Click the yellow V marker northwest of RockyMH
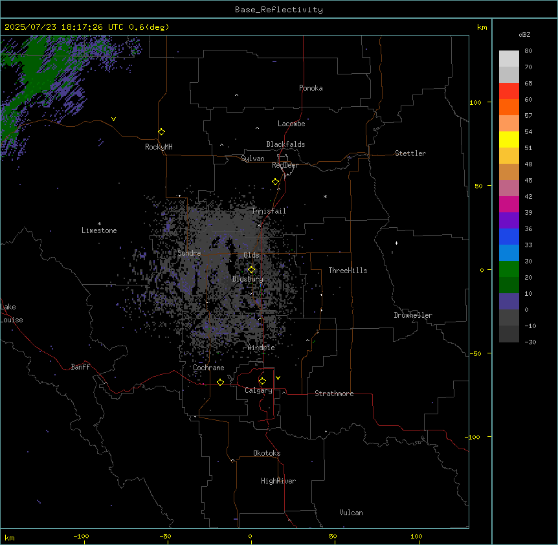Image resolution: width=558 pixels, height=545 pixels. 113,119
